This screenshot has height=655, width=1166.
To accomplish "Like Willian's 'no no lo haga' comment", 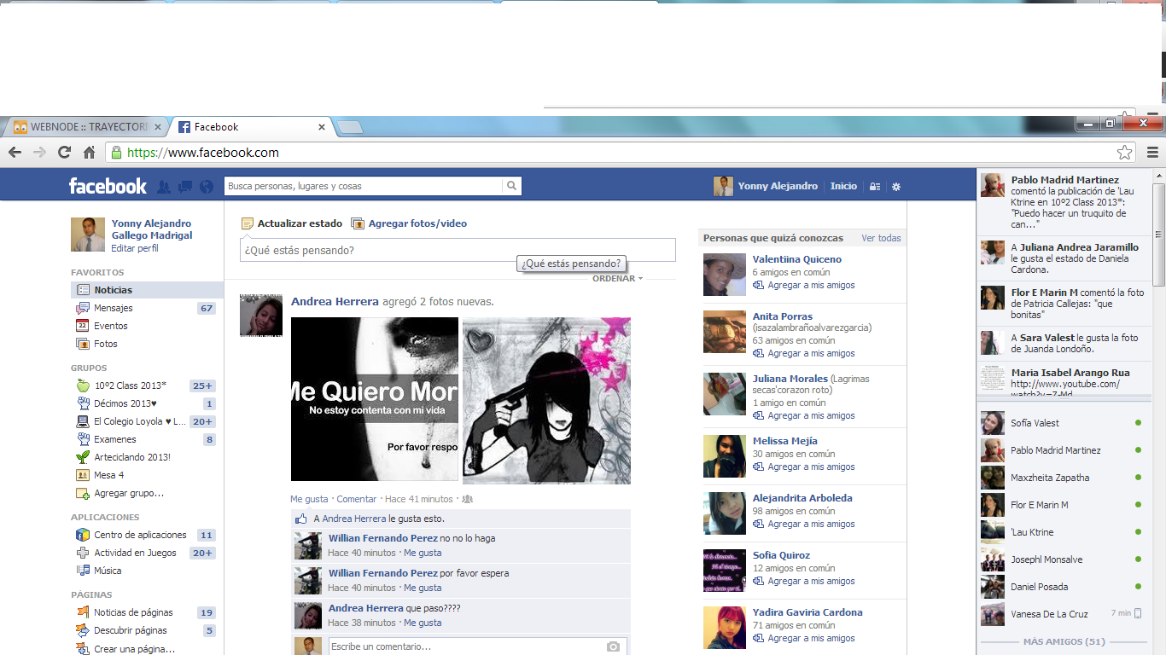I will (423, 553).
